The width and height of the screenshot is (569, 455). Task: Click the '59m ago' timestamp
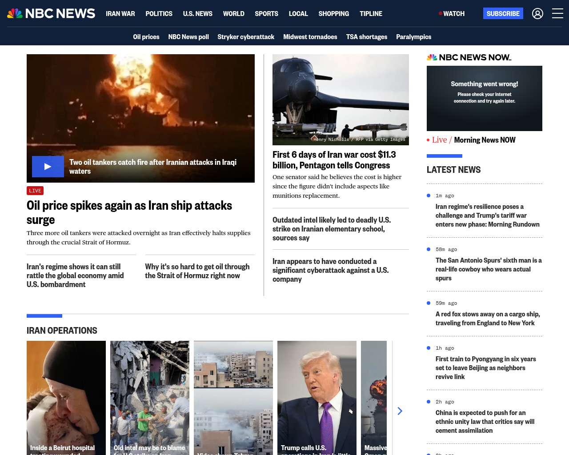(446, 303)
